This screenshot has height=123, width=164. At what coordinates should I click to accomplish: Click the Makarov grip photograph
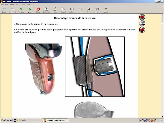tap(44, 69)
